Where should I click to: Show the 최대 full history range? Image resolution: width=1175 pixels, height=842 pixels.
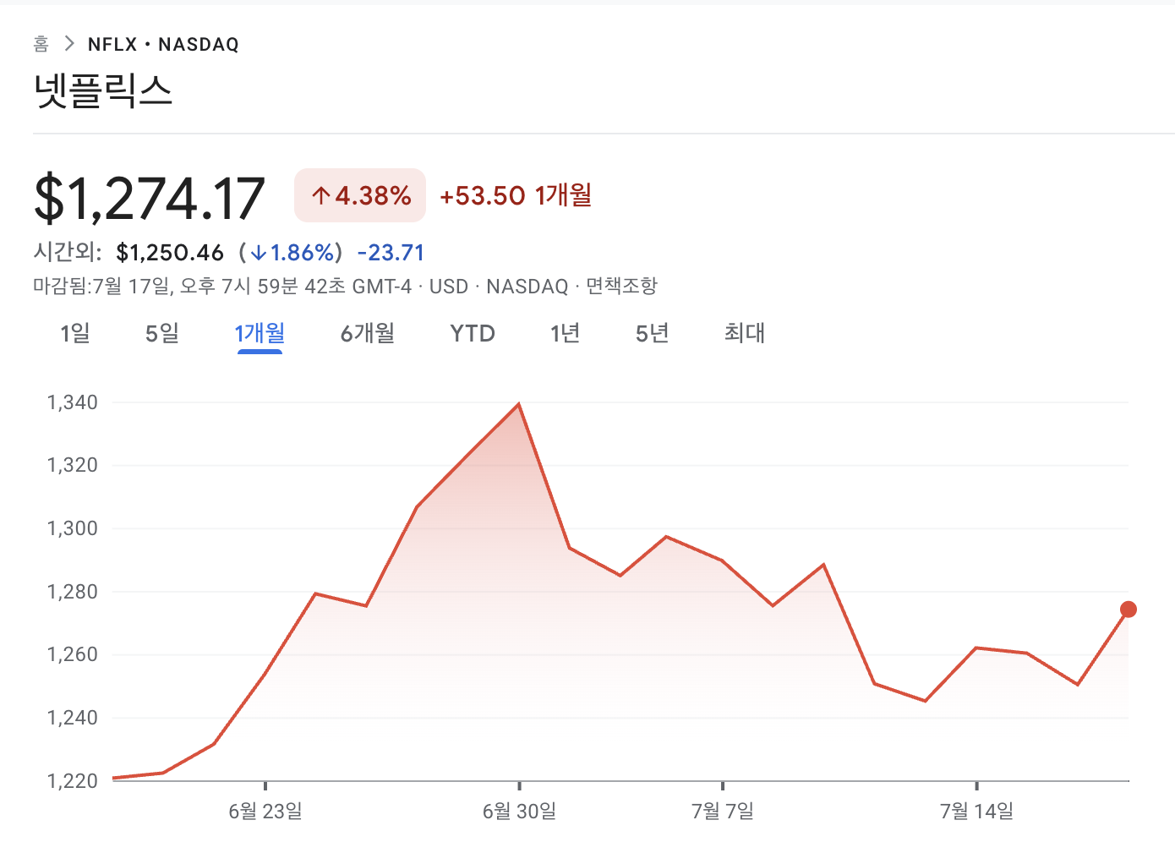click(x=745, y=333)
